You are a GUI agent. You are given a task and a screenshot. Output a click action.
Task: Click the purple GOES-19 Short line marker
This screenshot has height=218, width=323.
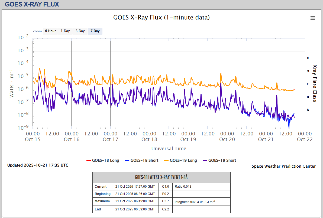coord(205,161)
